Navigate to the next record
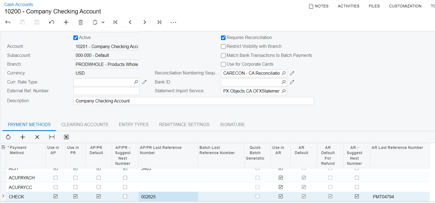The image size is (435, 203). (145, 22)
